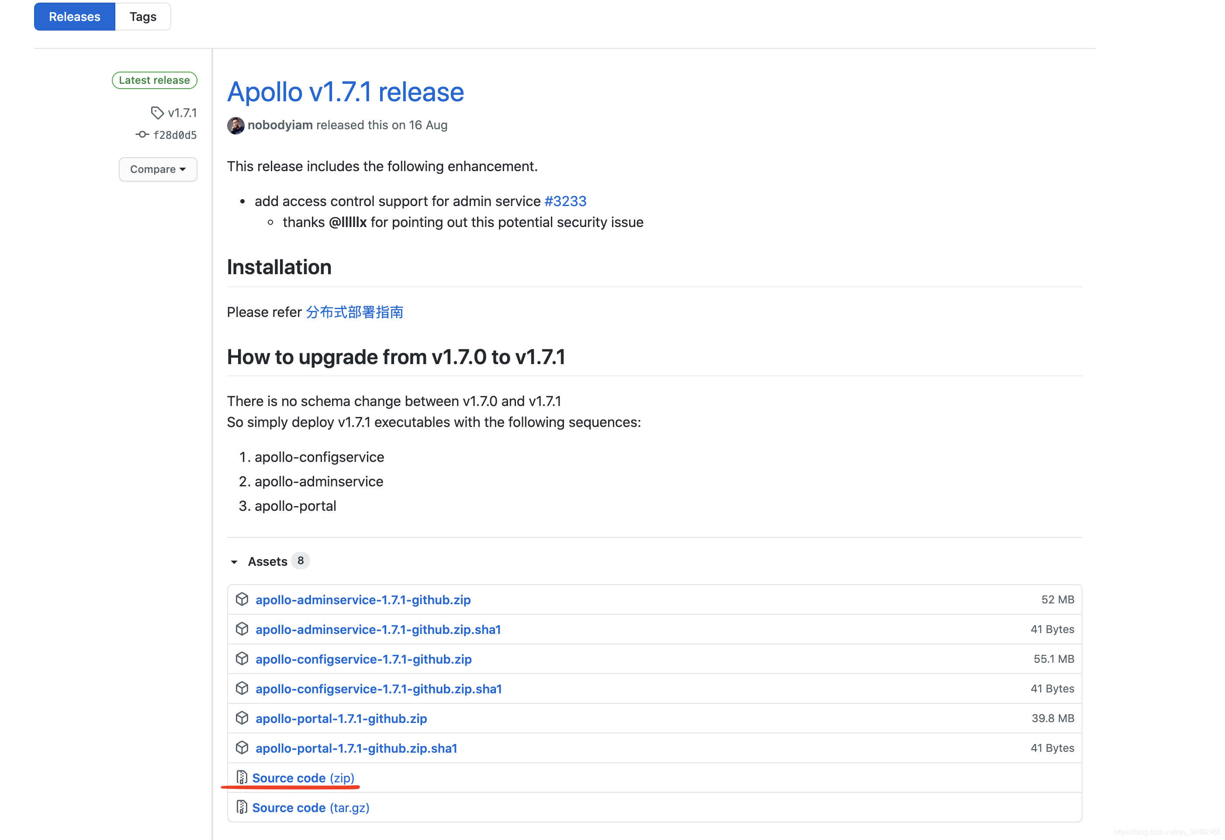Click 'This release includes the following enhancement.' text
Viewport: 1225px width, 840px height.
coord(382,166)
